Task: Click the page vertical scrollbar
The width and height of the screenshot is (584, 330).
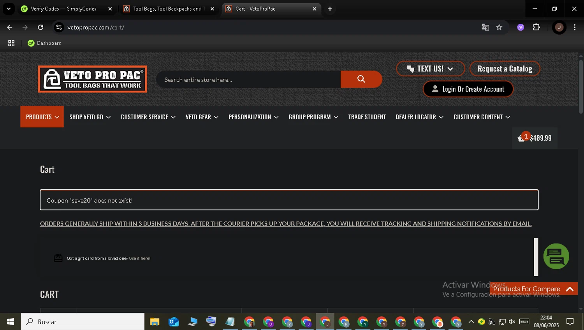Action: pyautogui.click(x=581, y=86)
